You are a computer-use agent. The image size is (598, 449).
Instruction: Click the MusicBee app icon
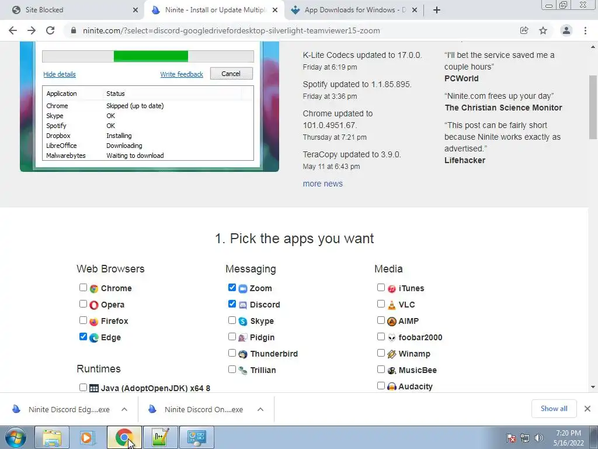[392, 370]
